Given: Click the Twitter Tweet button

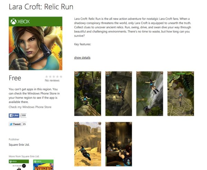Looking at the screenshot, I should (x=15, y=124).
